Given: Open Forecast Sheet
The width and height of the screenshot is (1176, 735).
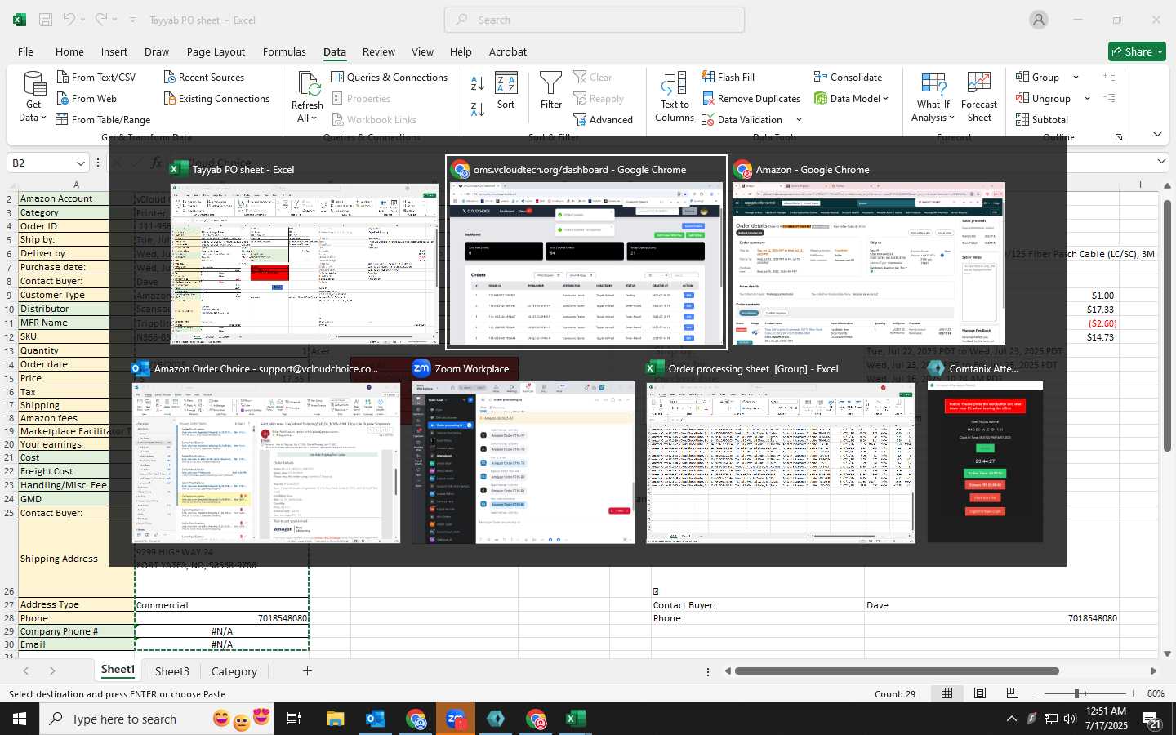Looking at the screenshot, I should pyautogui.click(x=979, y=97).
